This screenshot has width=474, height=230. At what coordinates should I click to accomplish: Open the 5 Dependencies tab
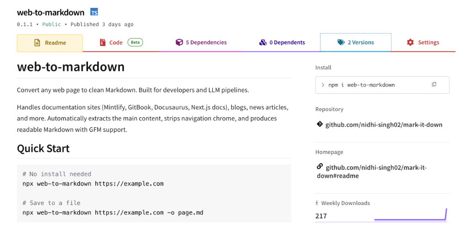pos(201,43)
